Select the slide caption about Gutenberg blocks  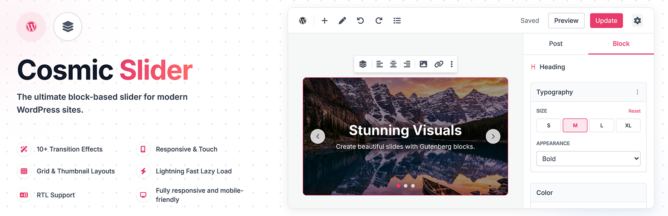405,146
